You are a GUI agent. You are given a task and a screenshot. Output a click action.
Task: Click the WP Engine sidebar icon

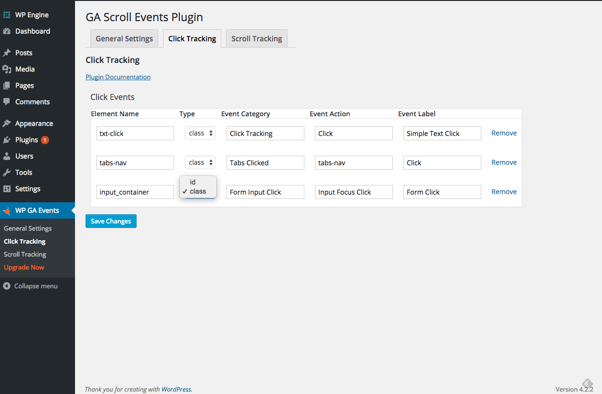coord(7,15)
